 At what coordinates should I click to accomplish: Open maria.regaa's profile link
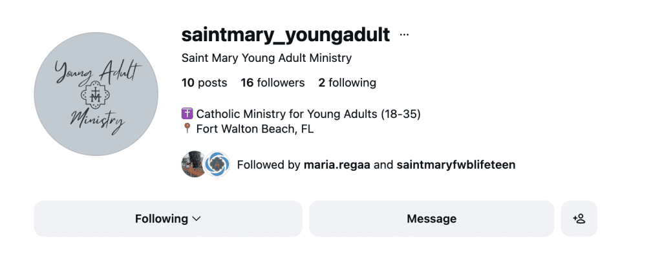pos(337,164)
